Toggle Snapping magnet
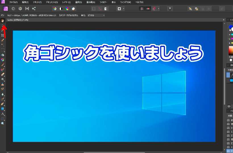 point(154,9)
